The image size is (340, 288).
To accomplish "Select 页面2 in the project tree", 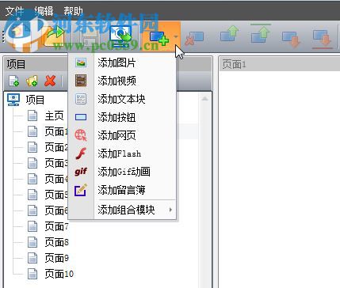I will [x=56, y=147].
